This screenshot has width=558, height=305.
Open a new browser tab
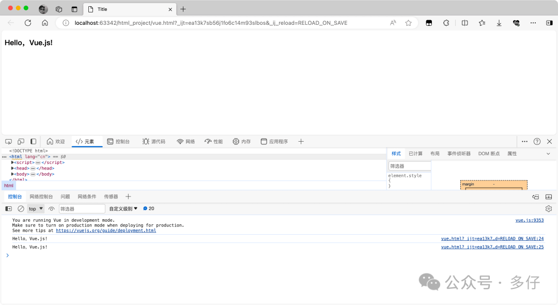click(x=183, y=9)
